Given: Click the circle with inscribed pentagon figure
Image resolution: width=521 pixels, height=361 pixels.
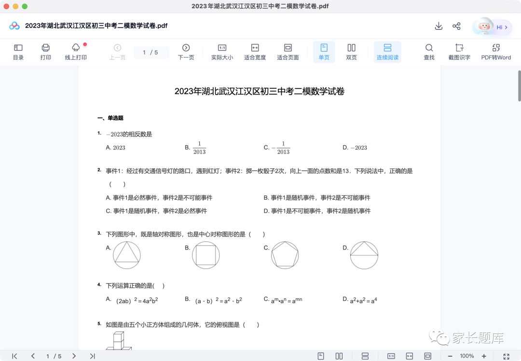Looking at the screenshot, I should (x=285, y=255).
